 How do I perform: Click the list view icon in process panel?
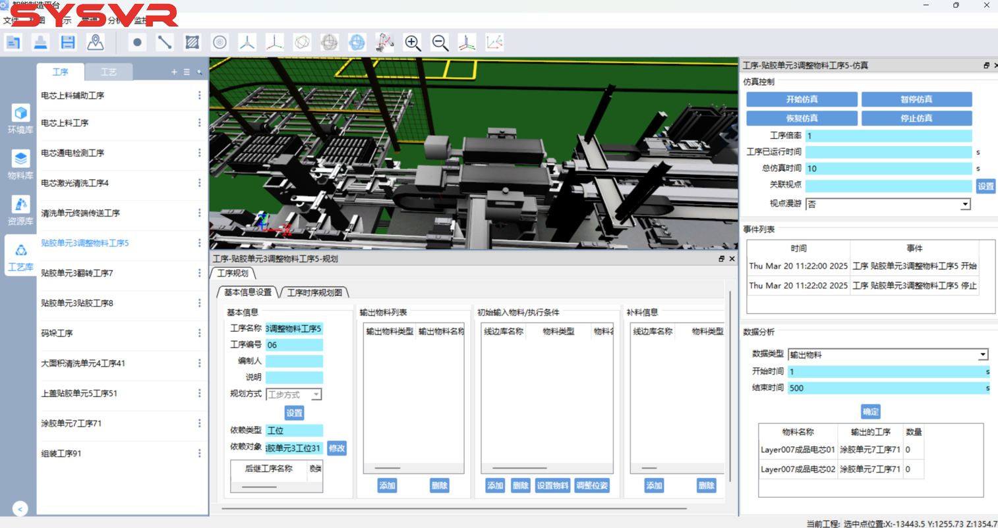coord(187,72)
